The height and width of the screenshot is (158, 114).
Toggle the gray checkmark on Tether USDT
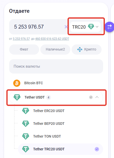tap(91, 97)
